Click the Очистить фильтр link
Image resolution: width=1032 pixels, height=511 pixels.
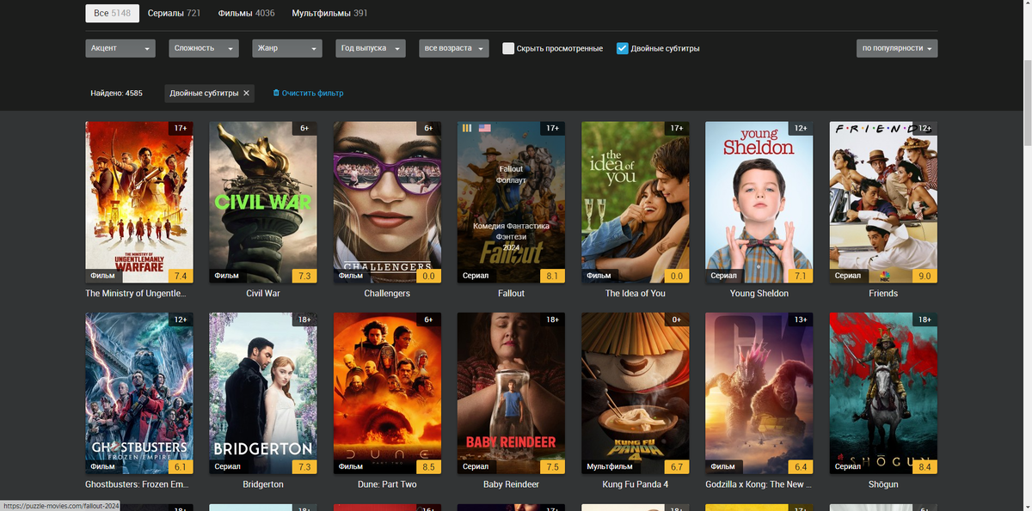(313, 93)
